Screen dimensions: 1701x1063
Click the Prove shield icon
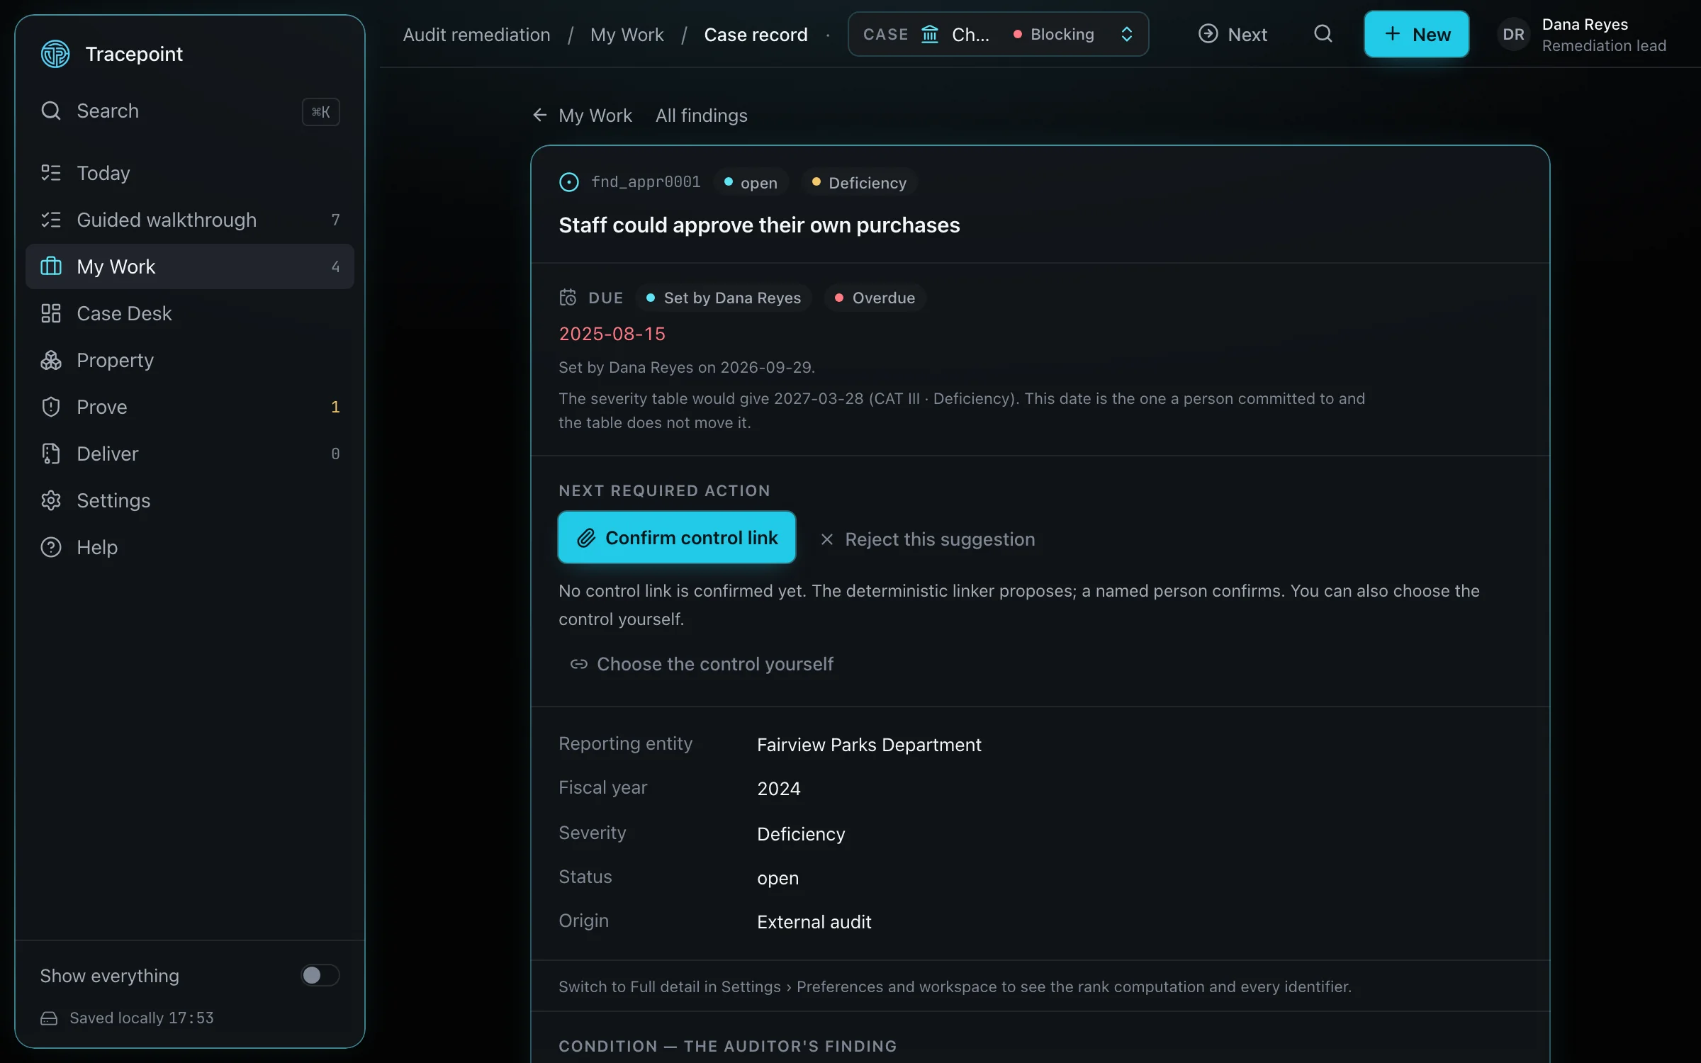point(51,407)
